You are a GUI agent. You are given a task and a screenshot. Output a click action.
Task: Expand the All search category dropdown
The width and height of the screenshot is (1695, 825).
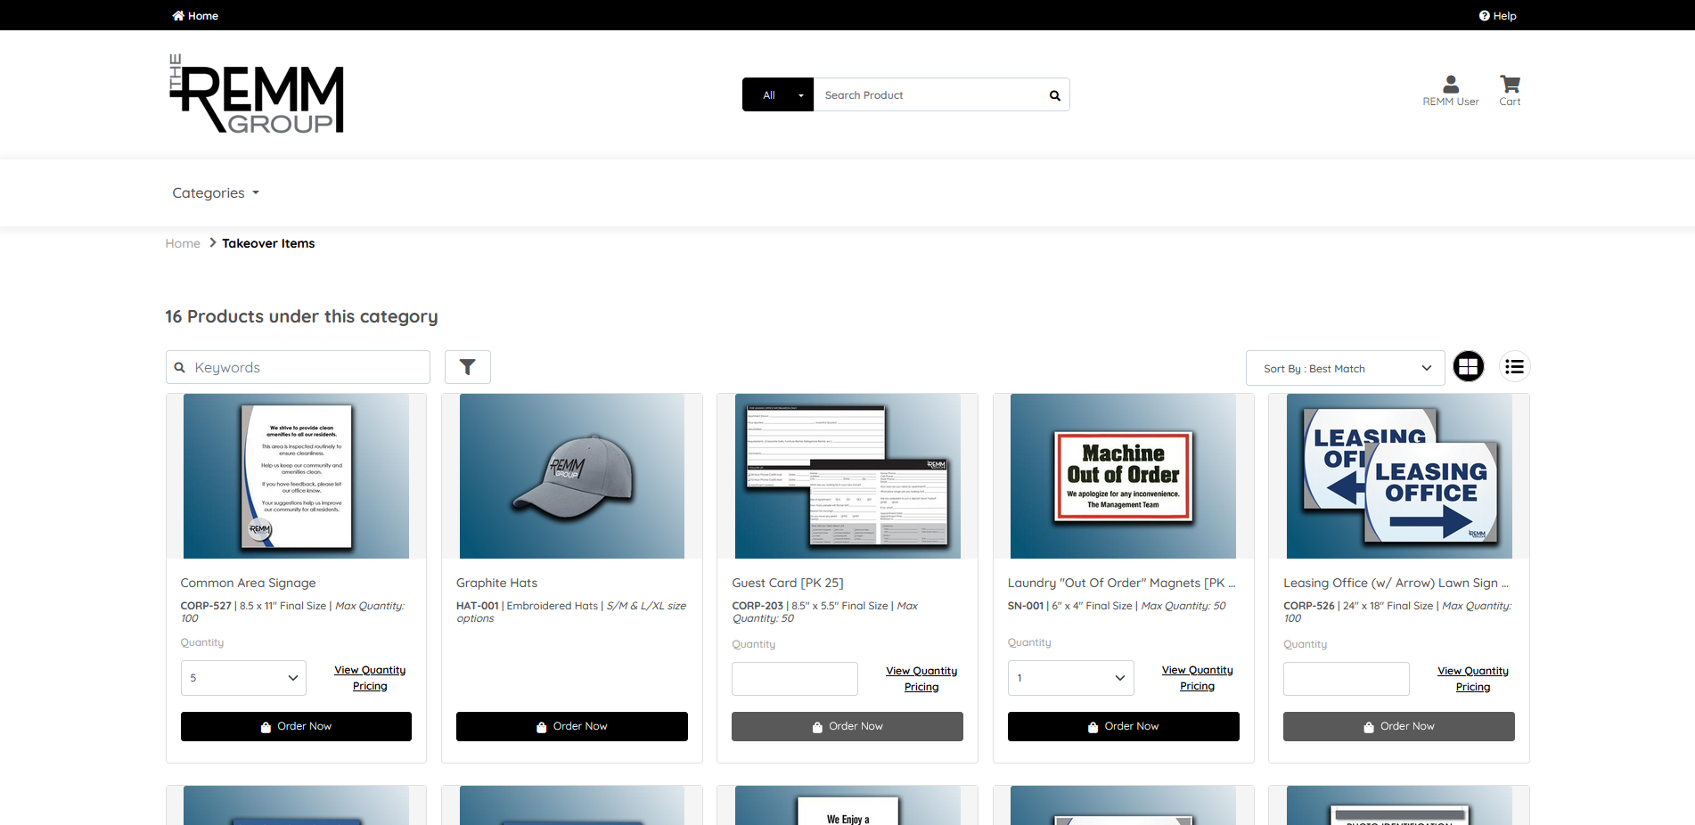coord(777,95)
